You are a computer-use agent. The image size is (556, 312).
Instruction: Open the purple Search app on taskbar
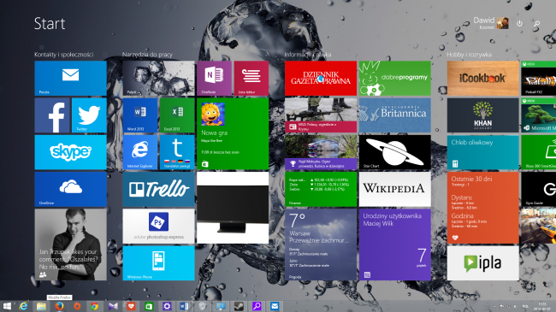coord(257,306)
